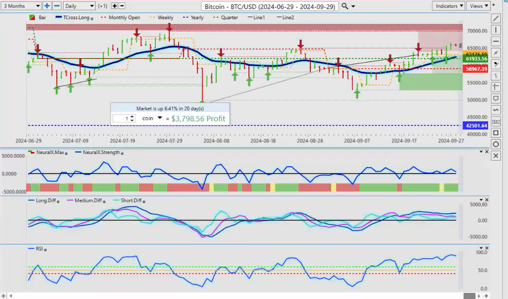The height and width of the screenshot is (299, 508).
Task: Click the NeuralX.Strength legend label
Action: point(101,152)
